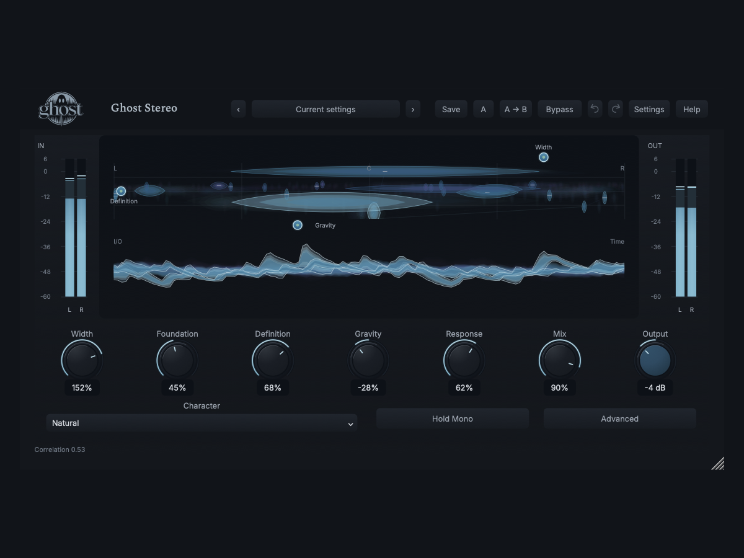Grab the window resize corner grip
Image resolution: width=744 pixels, height=558 pixels.
[717, 463]
